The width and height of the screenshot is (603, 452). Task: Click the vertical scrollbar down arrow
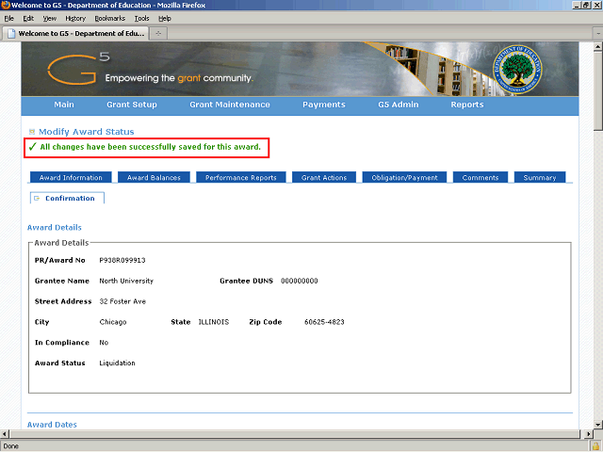point(597,425)
